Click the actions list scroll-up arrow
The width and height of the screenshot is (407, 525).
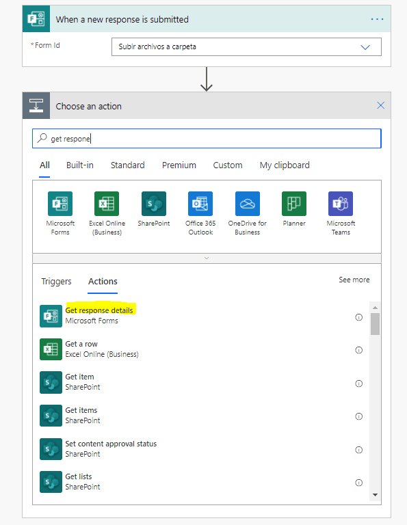(375, 308)
